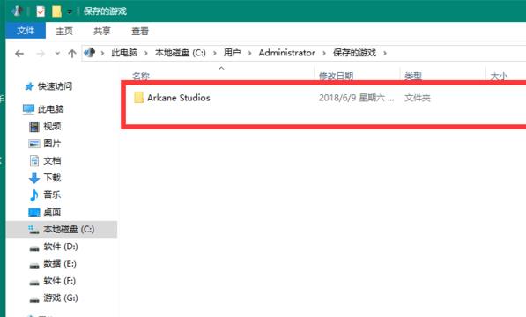The height and width of the screenshot is (317, 526).
Task: Click the location icon in the address bar
Action: pos(89,53)
